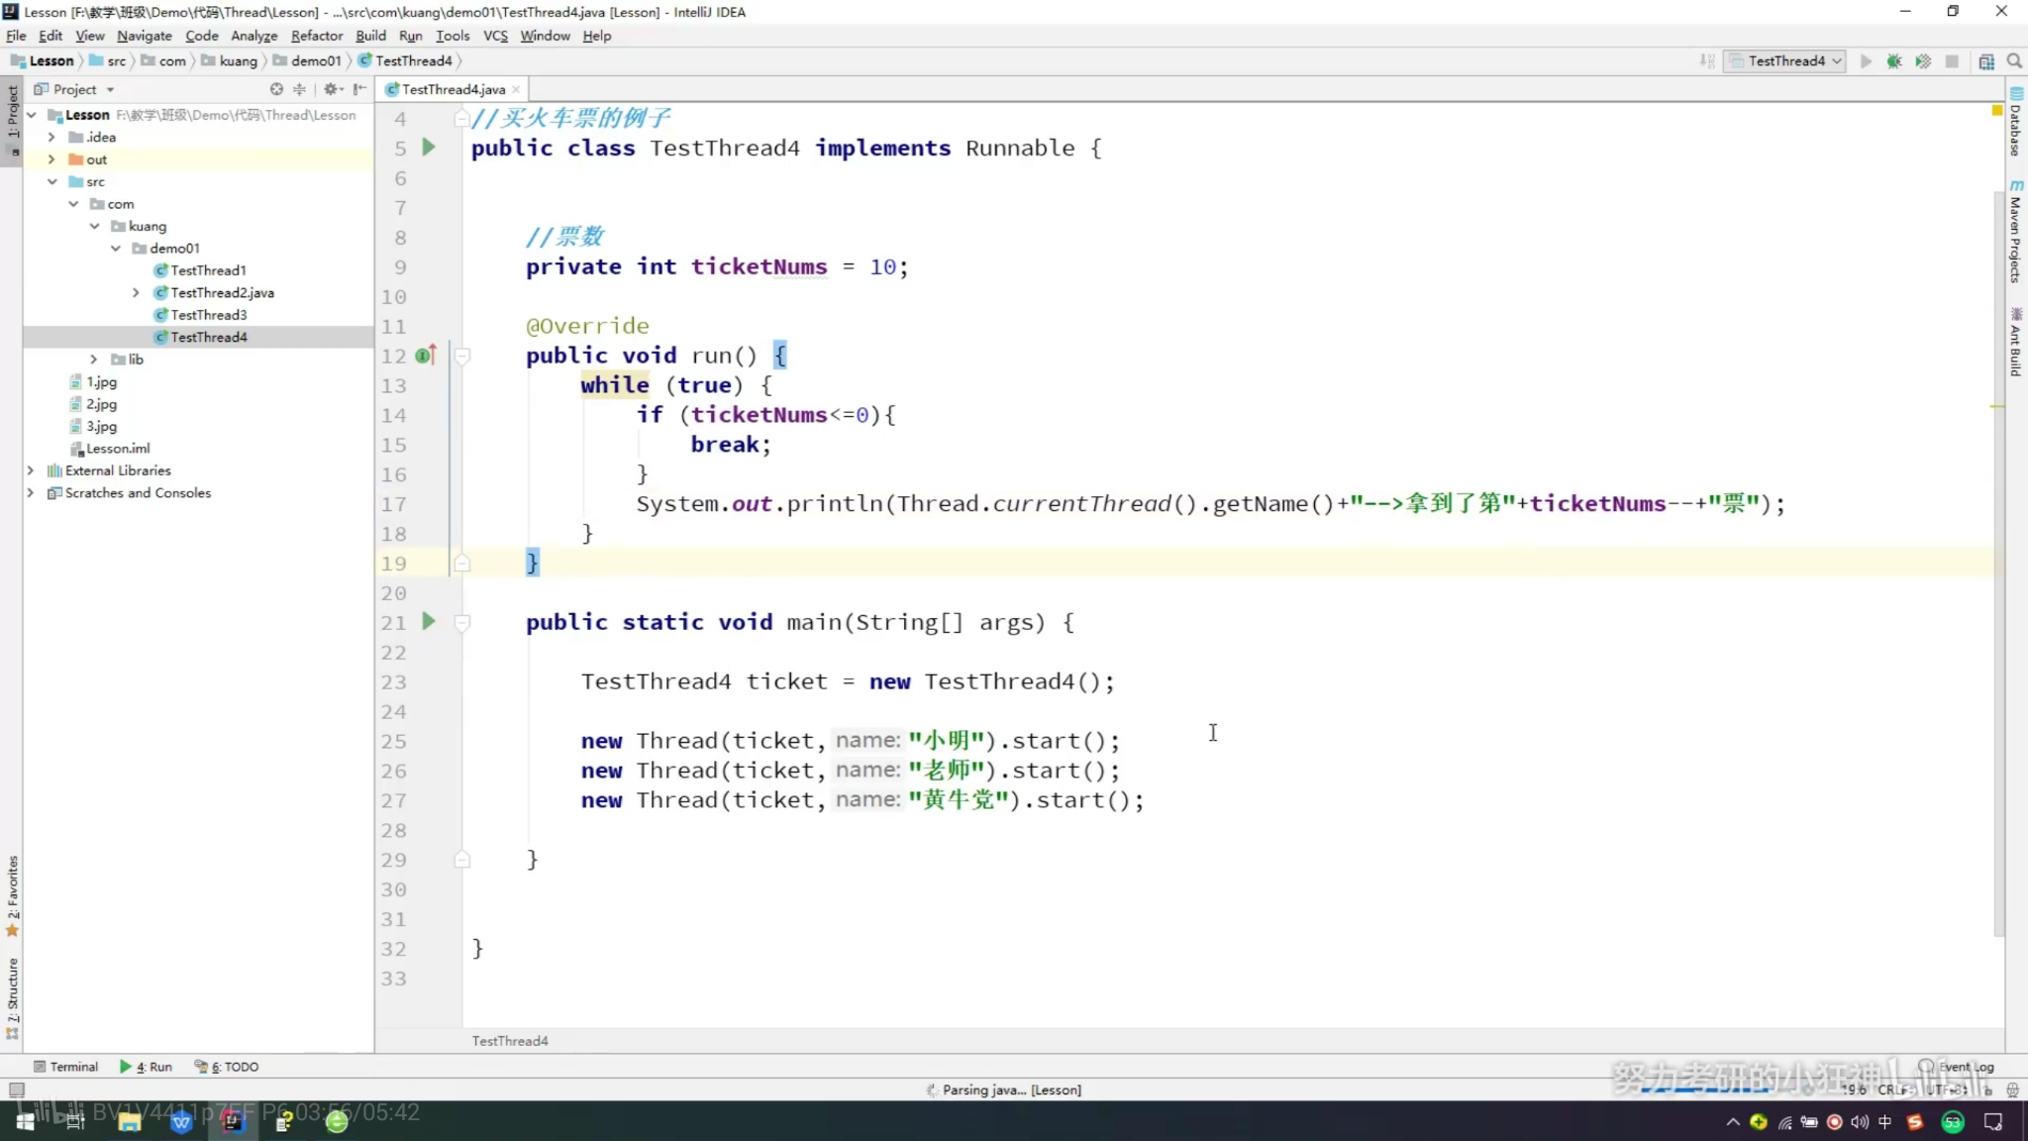Open the Project Structure dialog icon
The height and width of the screenshot is (1141, 2028).
tap(1986, 61)
